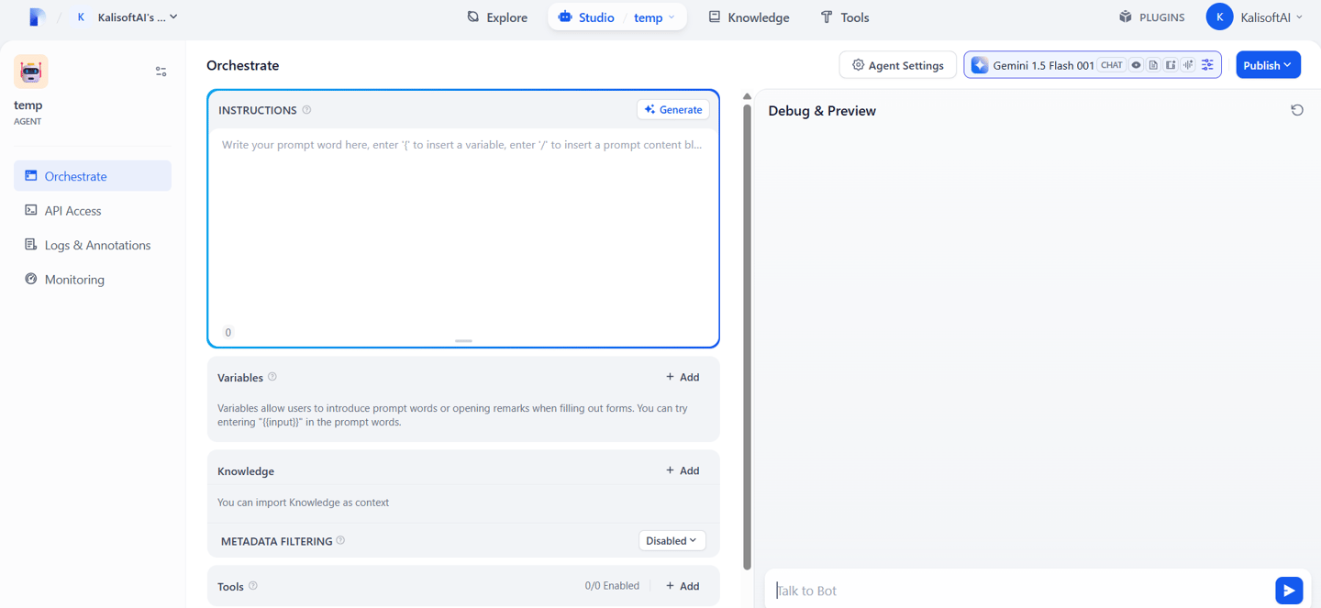Image resolution: width=1321 pixels, height=608 pixels.
Task: Click the Knowledge book icon in top navigation
Action: coord(715,17)
